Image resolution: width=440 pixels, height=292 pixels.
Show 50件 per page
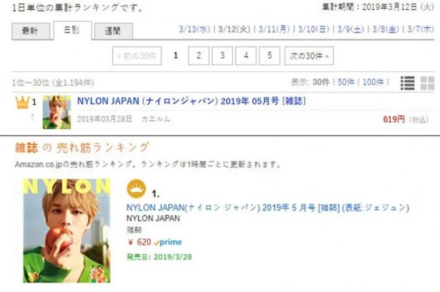[345, 82]
